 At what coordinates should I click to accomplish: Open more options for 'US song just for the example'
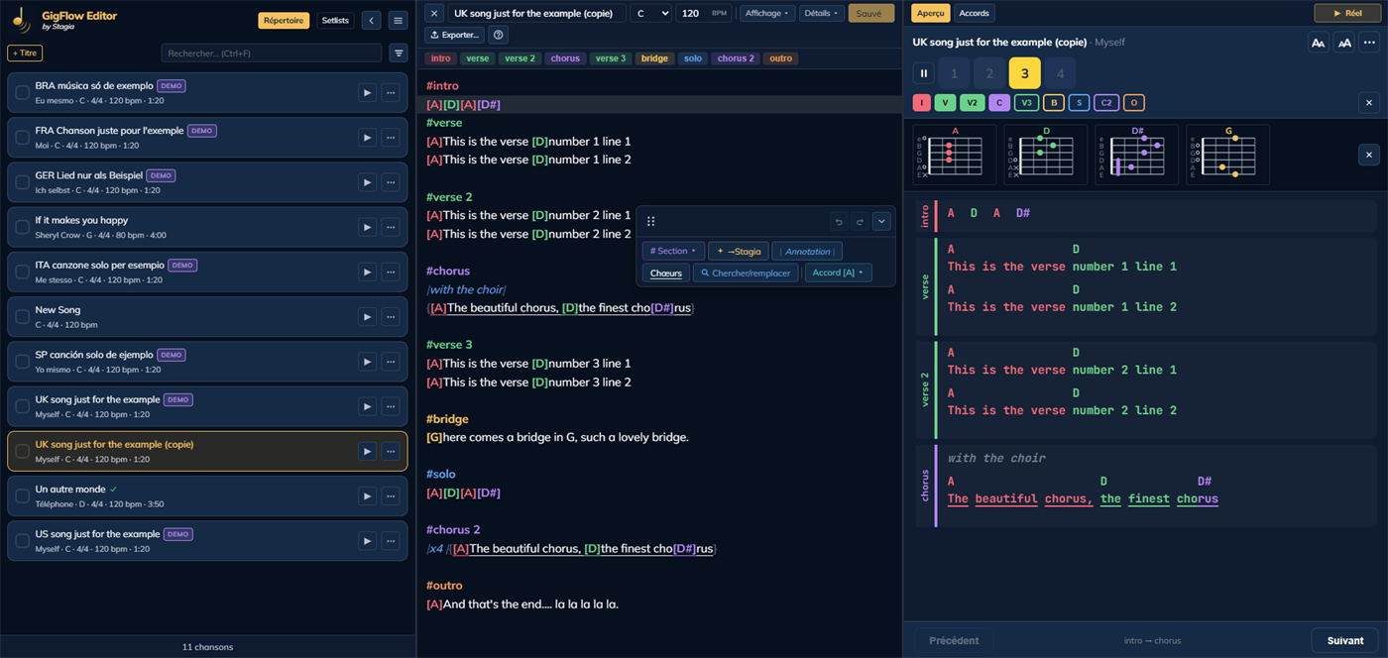[x=391, y=541]
